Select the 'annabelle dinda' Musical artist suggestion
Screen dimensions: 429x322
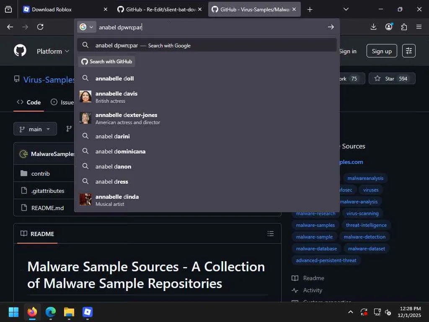[x=207, y=200]
